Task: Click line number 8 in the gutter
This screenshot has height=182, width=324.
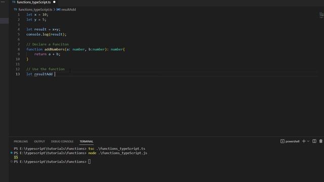Action: (x=19, y=50)
